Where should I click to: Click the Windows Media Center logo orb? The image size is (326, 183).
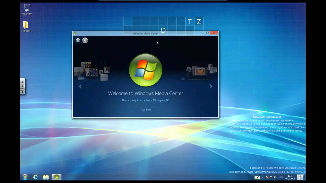pos(146,70)
